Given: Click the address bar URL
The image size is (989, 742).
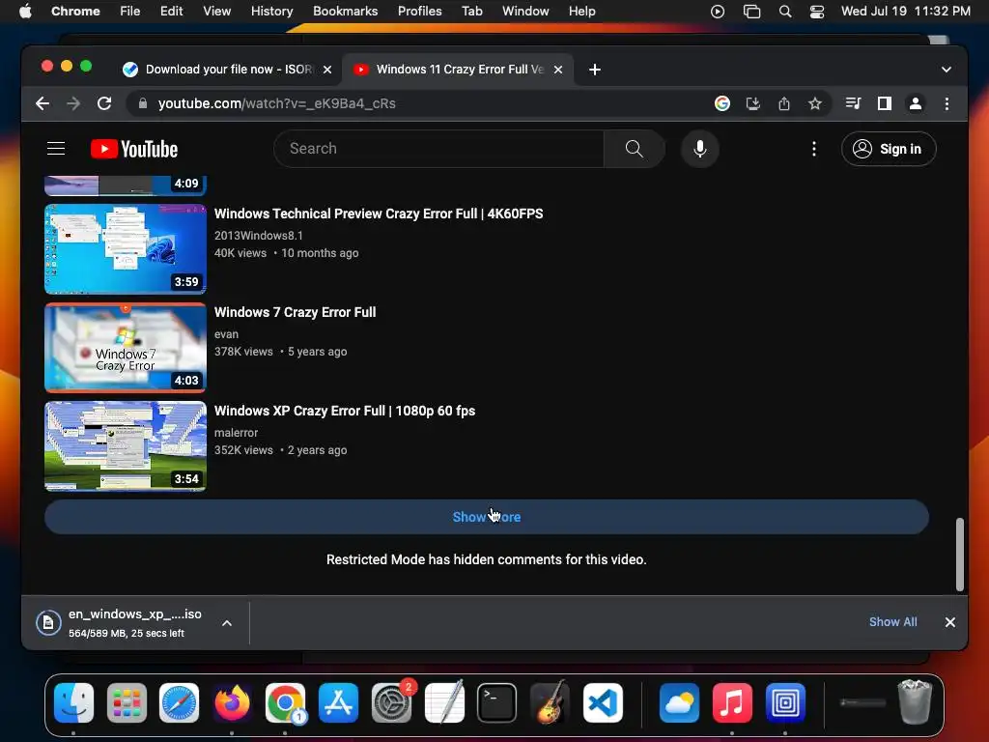Looking at the screenshot, I should click(x=277, y=103).
